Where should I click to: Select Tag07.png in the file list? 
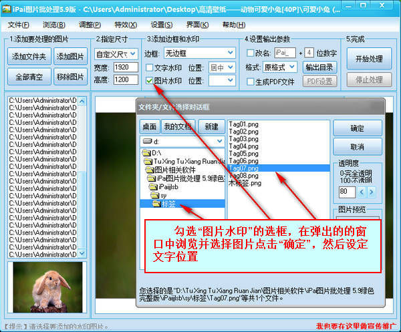tap(279, 168)
